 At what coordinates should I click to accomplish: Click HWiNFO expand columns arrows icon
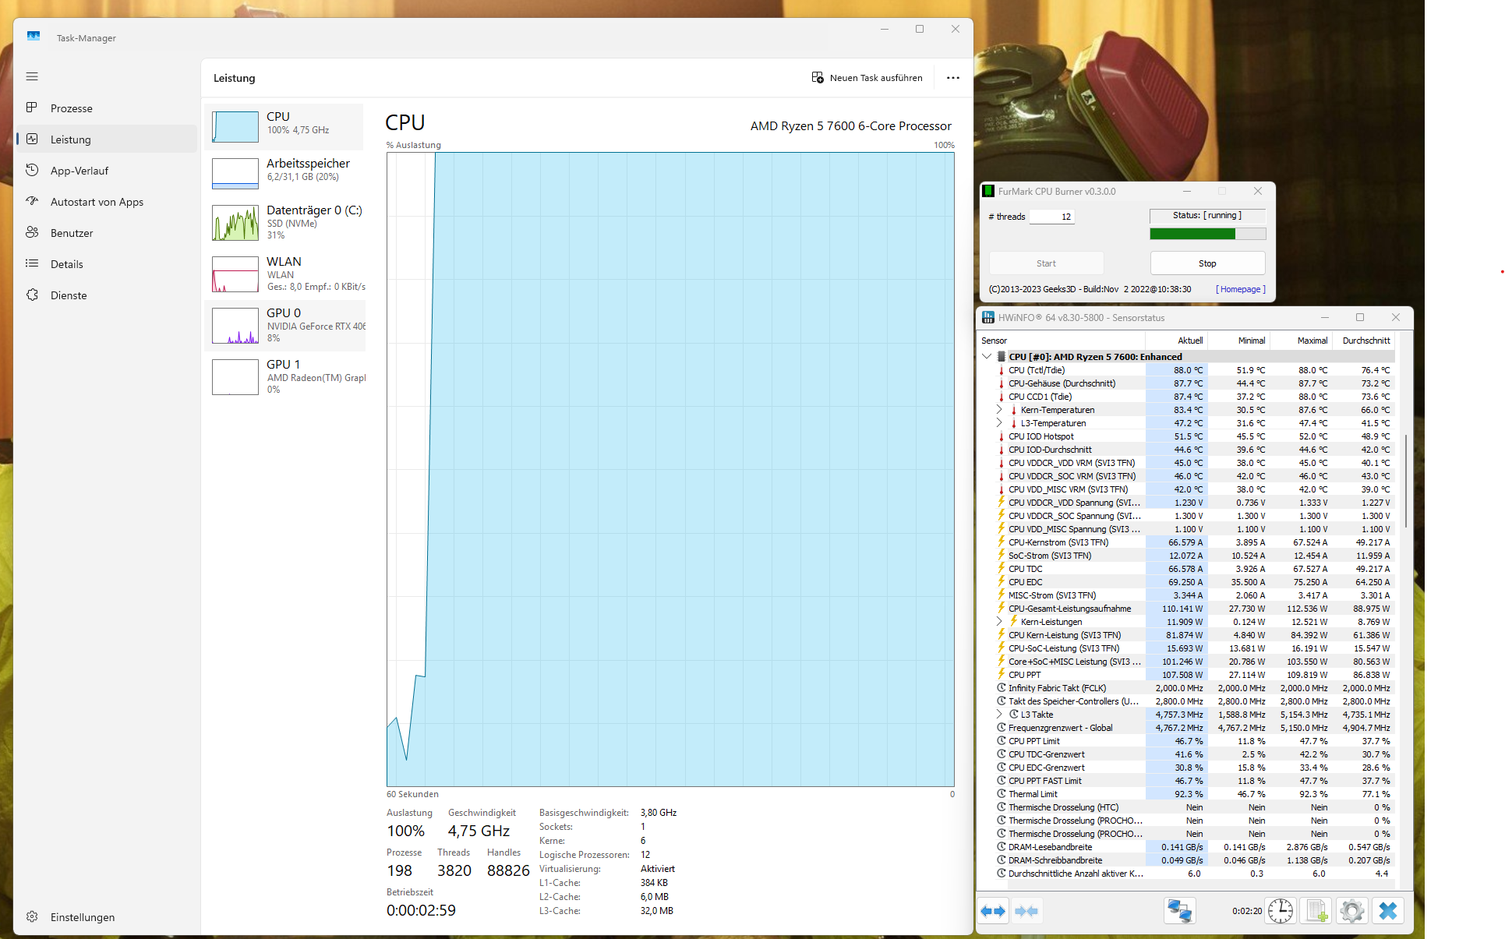point(993,911)
